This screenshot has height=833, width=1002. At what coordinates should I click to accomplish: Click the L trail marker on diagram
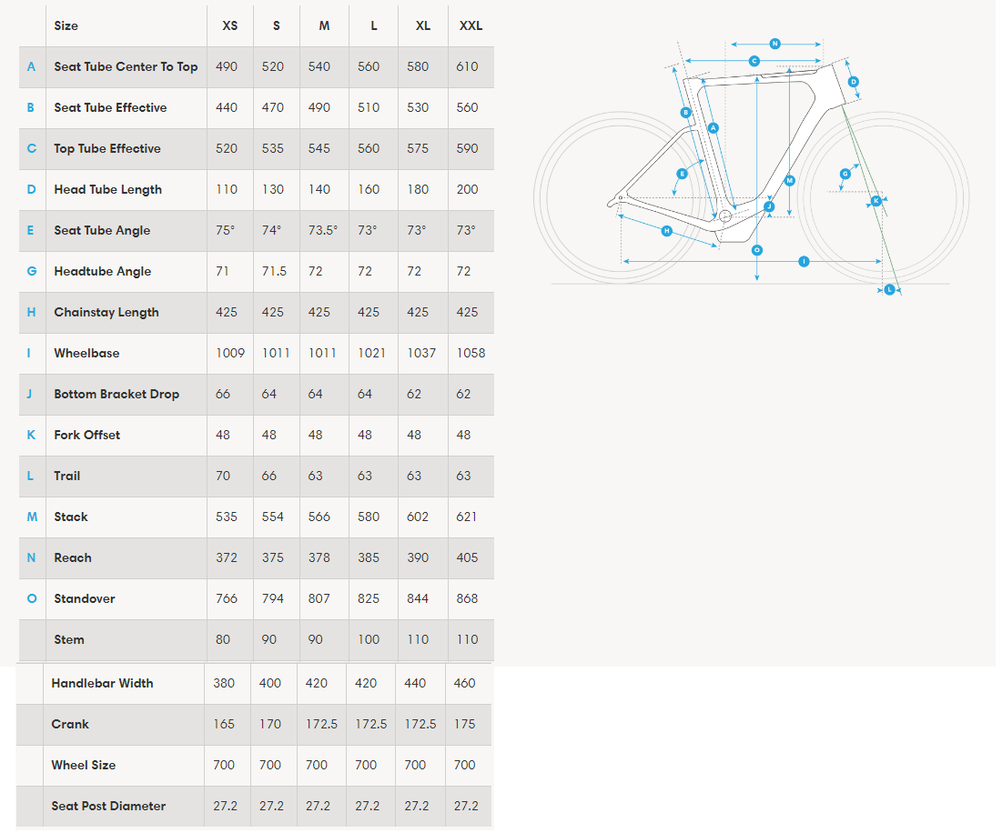[x=889, y=290]
